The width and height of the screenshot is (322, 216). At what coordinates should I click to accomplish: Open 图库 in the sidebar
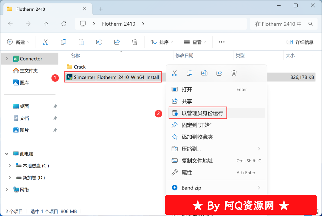point(21,83)
